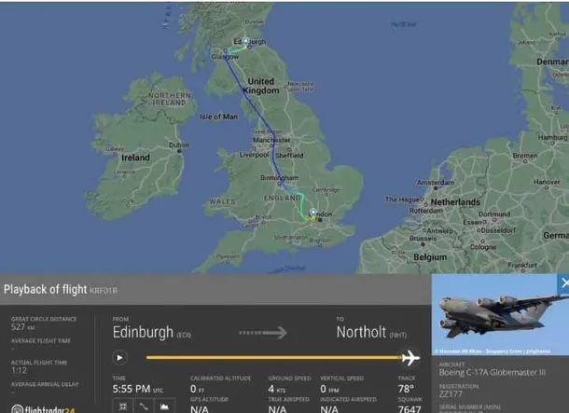Image resolution: width=569 pixels, height=413 pixels.
Task: Click the center-on-aircraft icon below the time
Action: pos(123,406)
